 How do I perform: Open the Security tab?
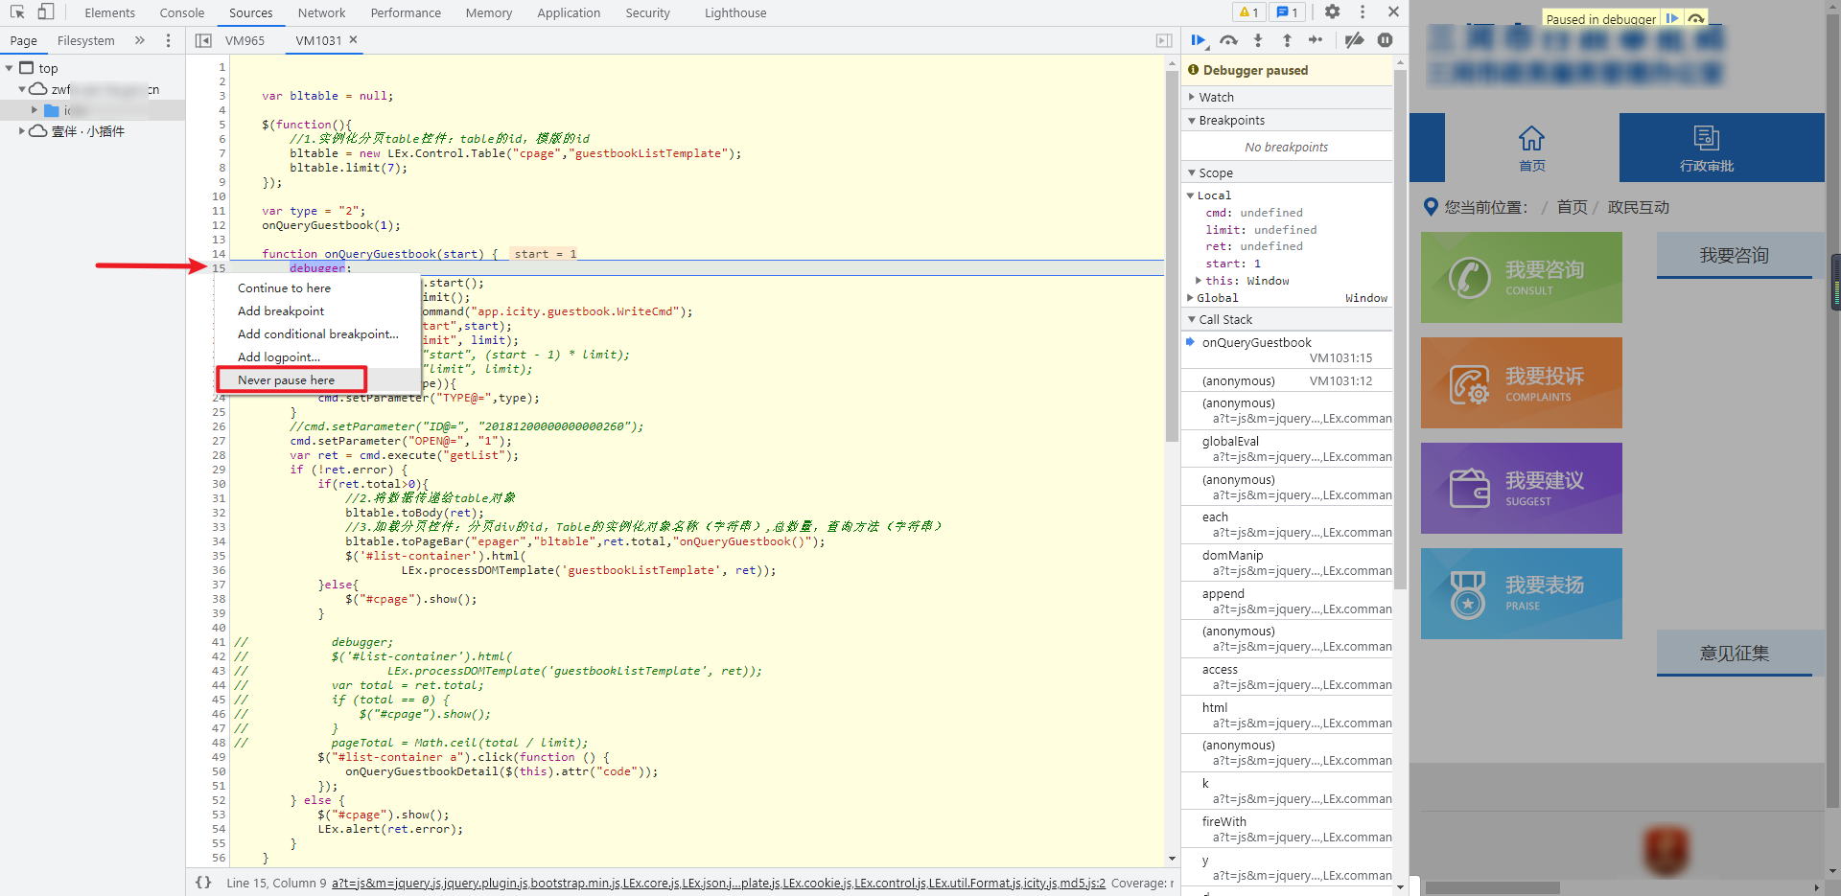647,12
